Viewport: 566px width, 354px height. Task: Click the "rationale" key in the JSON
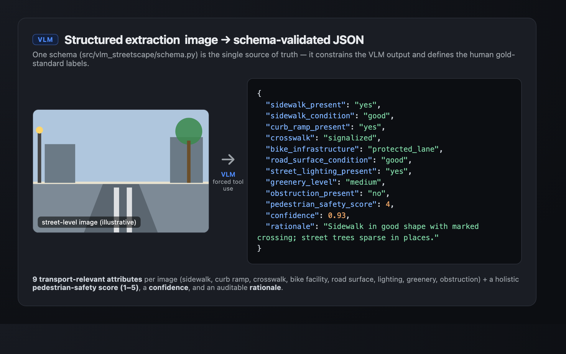click(x=290, y=227)
